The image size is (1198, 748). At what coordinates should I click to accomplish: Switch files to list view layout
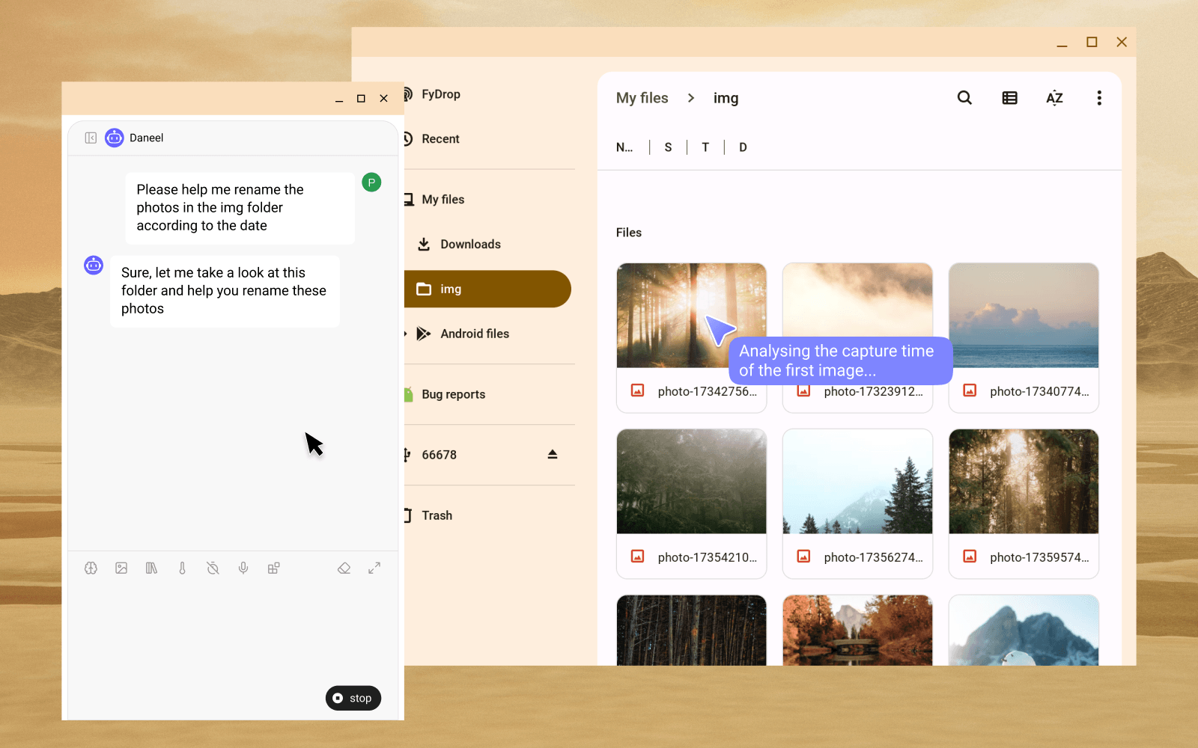pyautogui.click(x=1009, y=97)
